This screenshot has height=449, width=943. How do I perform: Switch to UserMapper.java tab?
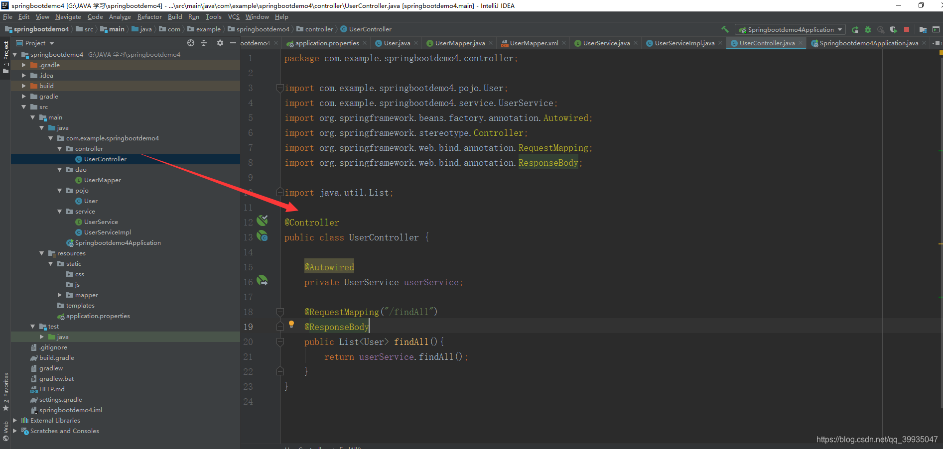(460, 43)
